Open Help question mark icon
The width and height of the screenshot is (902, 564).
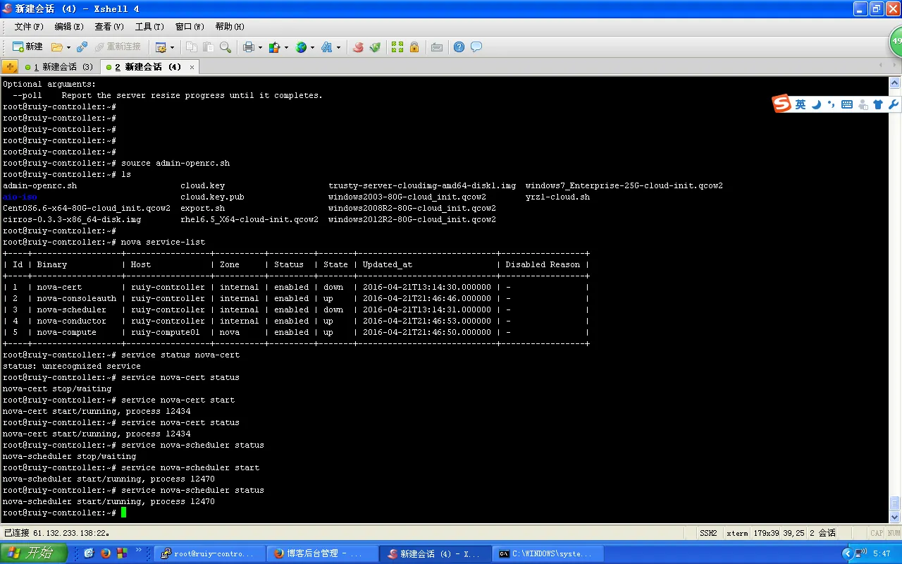point(459,47)
